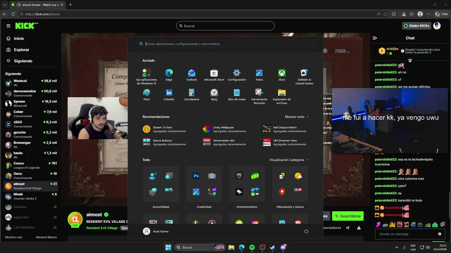Expand the chat leaderboard arrow

(x=410, y=61)
